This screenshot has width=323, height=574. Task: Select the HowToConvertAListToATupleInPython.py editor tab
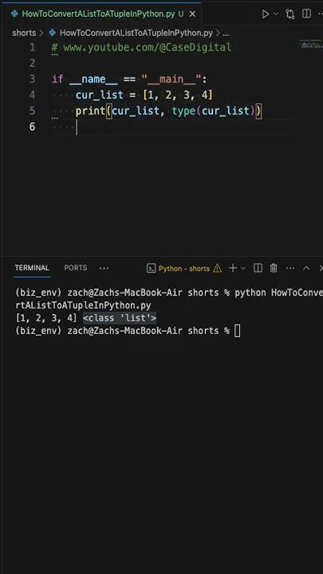100,14
